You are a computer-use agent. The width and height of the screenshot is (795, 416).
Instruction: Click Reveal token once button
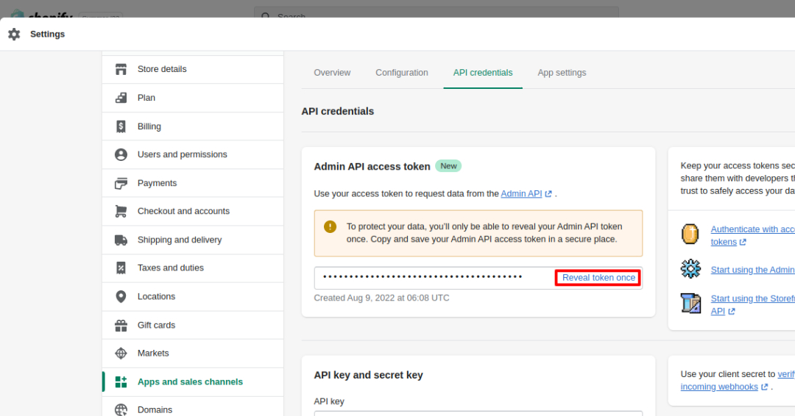tap(598, 278)
